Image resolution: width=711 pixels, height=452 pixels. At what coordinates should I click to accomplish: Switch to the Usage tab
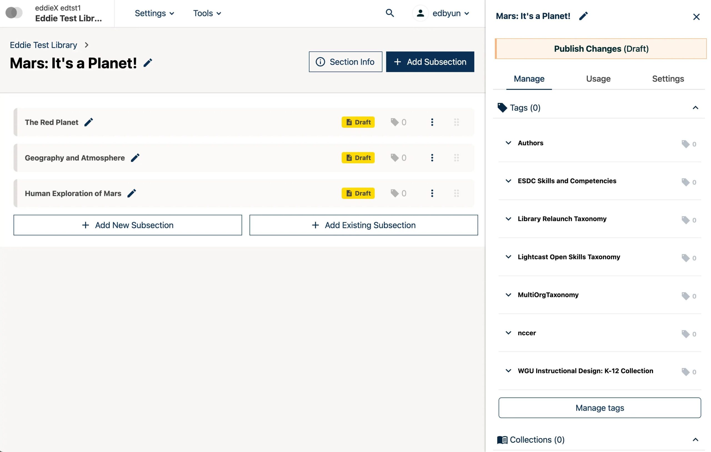(598, 79)
